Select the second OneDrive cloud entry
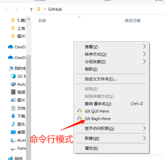Screen dimensions: 166x160 pyautogui.click(x=17, y=58)
